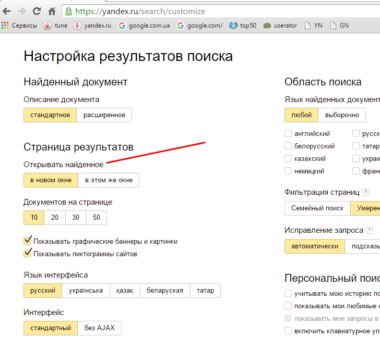The width and height of the screenshot is (380, 338).
Task: Select любой document language
Action: (x=302, y=115)
